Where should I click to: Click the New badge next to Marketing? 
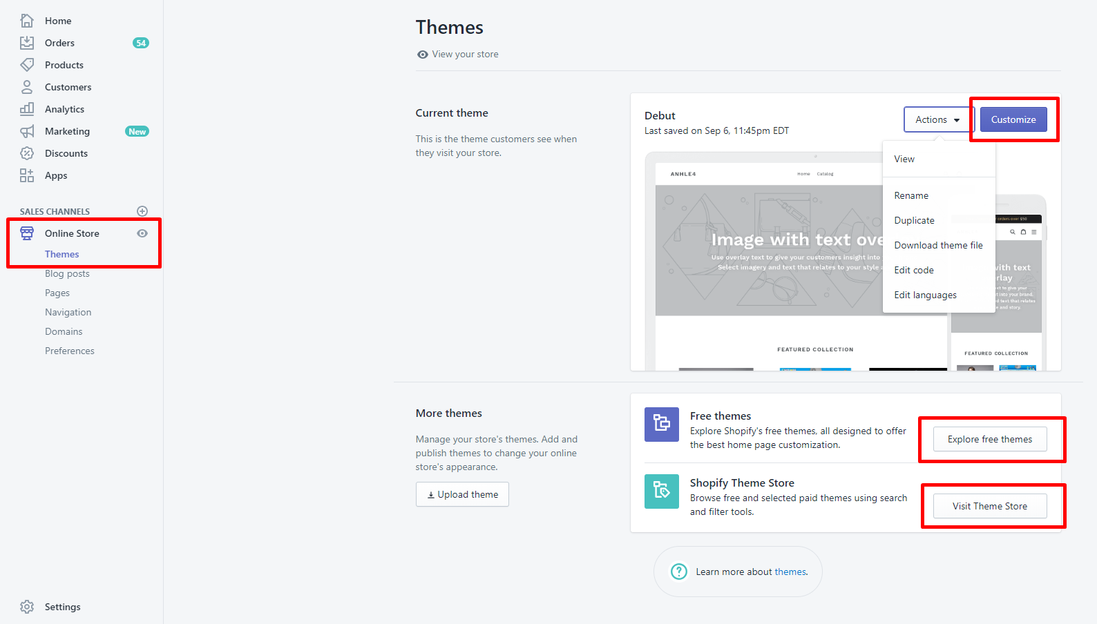tap(137, 131)
